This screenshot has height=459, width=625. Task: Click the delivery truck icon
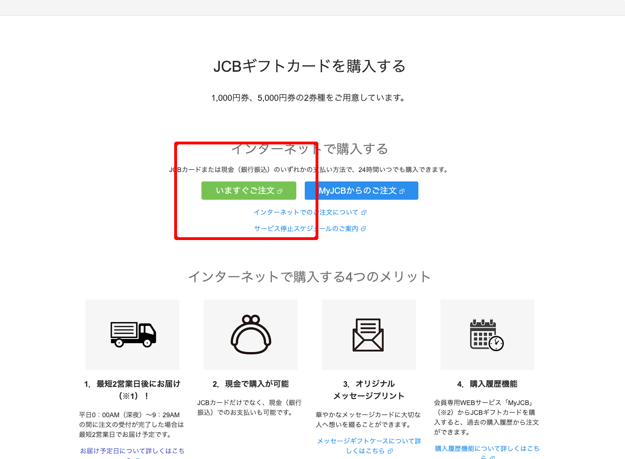pos(133,334)
